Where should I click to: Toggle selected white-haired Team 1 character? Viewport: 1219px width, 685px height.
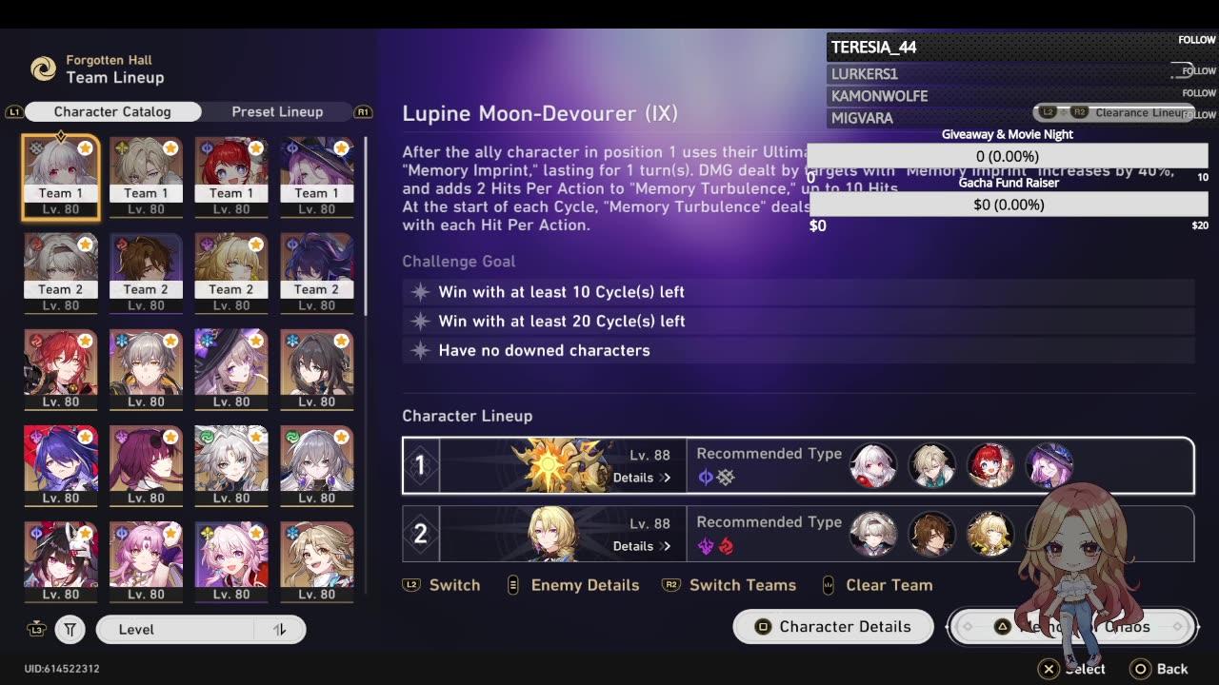pos(60,178)
